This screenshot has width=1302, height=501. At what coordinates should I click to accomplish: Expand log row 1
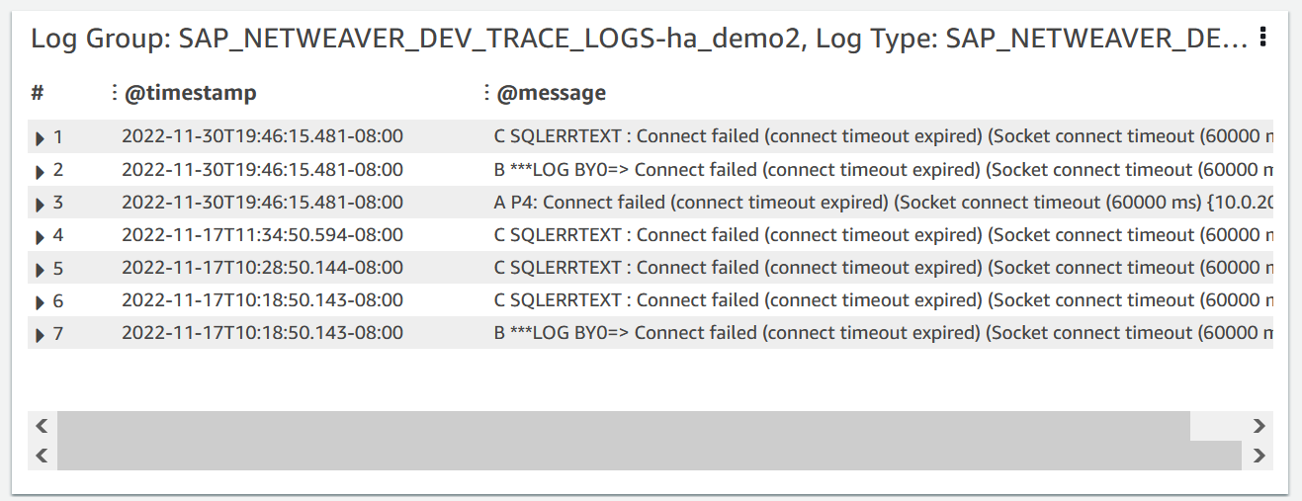point(41,138)
